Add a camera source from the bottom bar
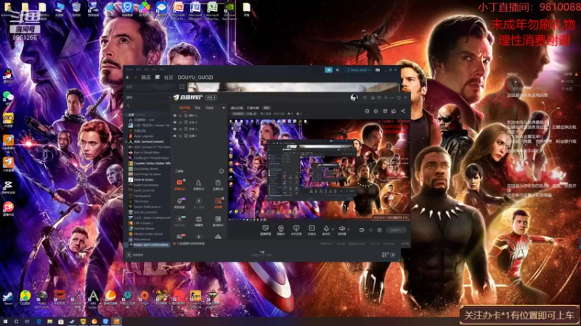 coord(281,230)
